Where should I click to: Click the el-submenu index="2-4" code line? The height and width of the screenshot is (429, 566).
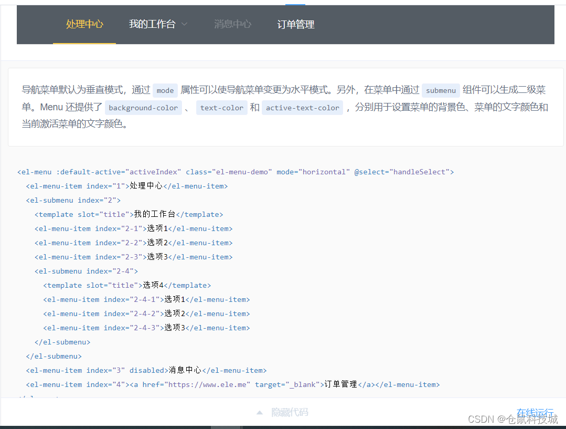click(x=86, y=271)
